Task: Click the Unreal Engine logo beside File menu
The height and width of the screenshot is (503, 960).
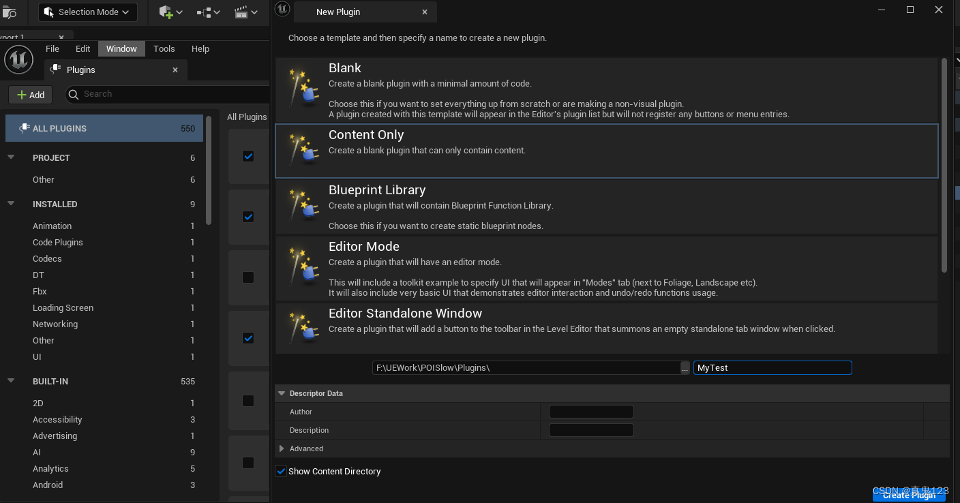Action: 19,60
